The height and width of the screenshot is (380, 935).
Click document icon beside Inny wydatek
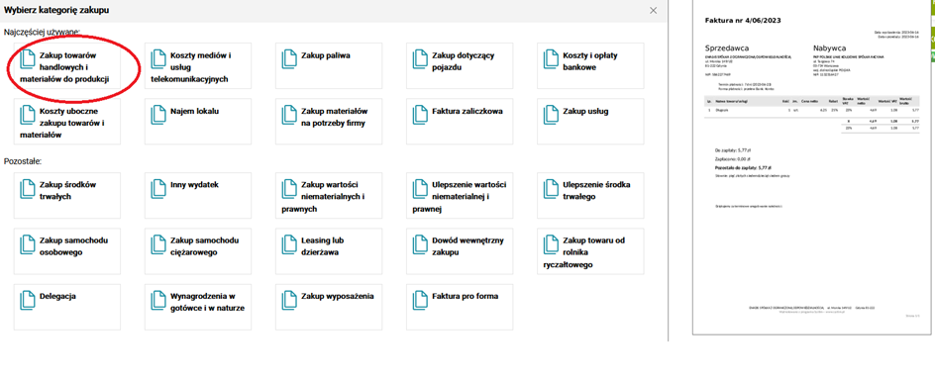click(x=159, y=188)
